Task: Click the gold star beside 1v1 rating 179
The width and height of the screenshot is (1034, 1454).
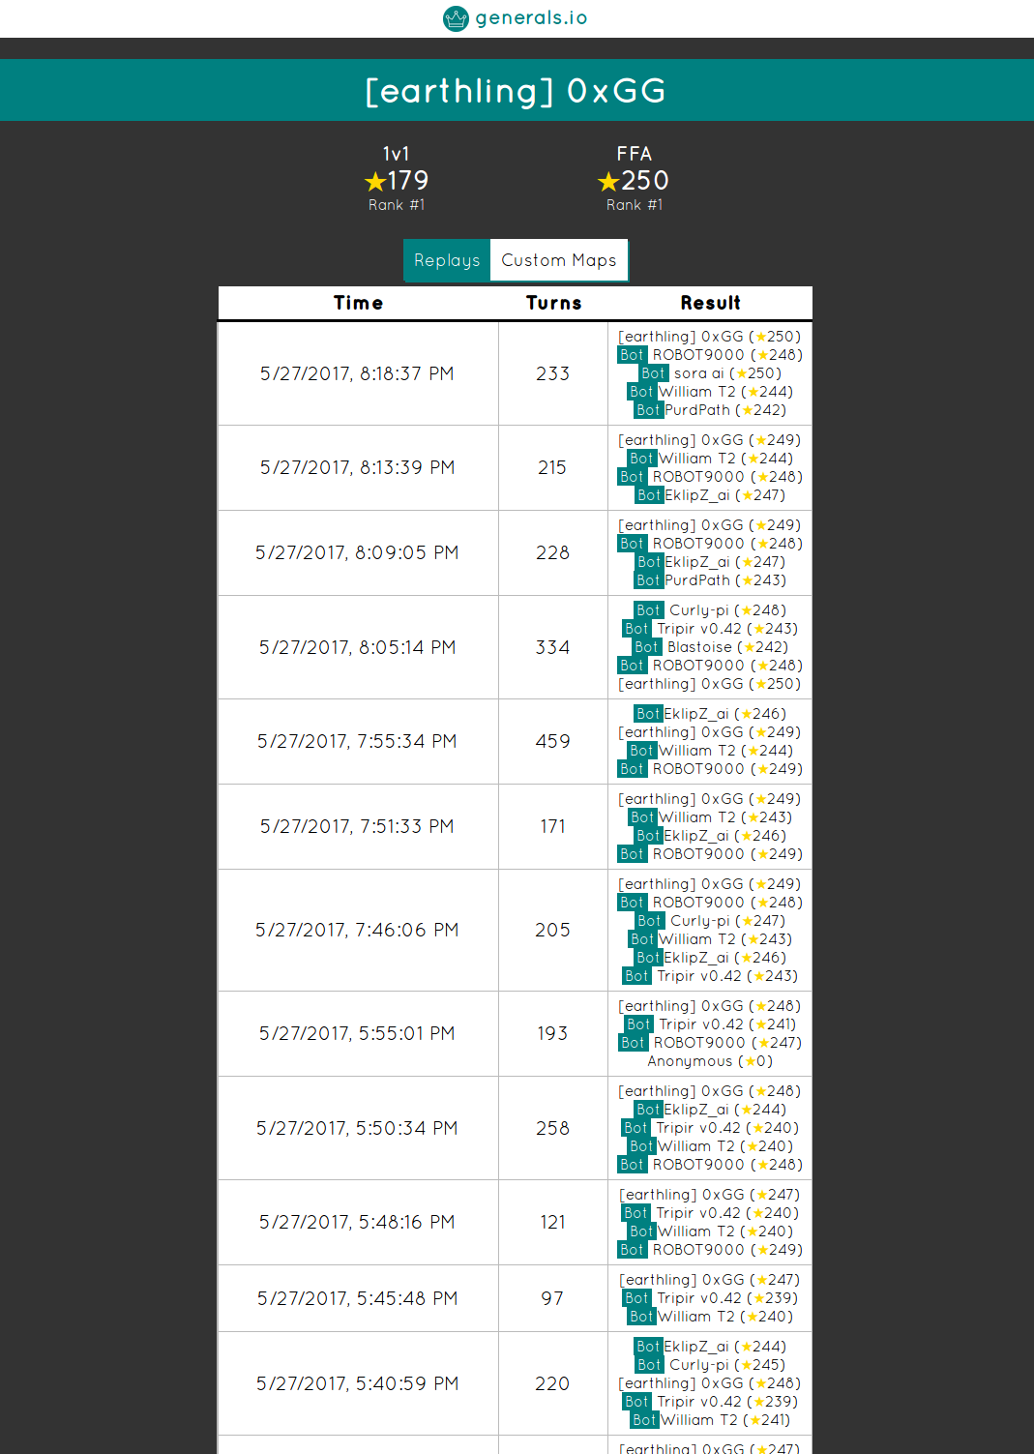Action: 375,182
